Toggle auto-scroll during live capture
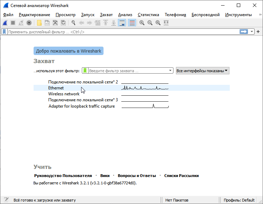This screenshot has width=263, height=204. (122, 23)
